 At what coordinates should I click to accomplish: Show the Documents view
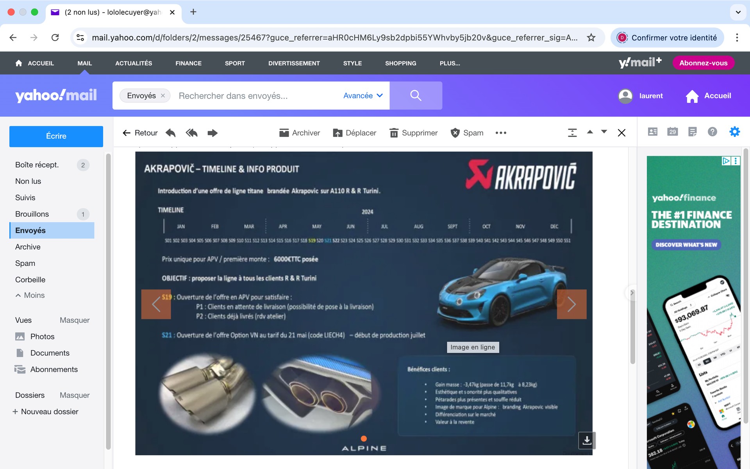point(42,353)
